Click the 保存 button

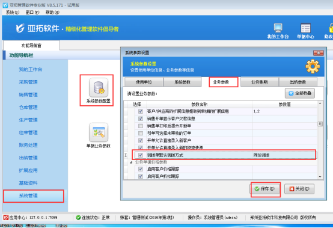(264, 189)
